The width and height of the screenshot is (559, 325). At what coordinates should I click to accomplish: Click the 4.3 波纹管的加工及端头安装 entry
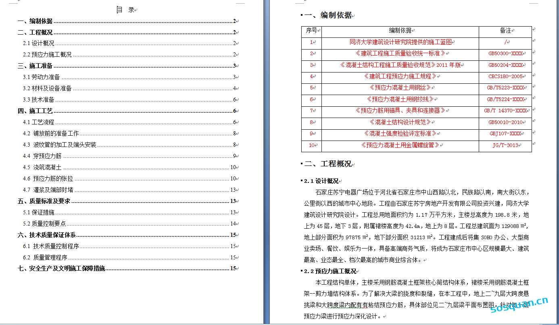click(x=59, y=145)
